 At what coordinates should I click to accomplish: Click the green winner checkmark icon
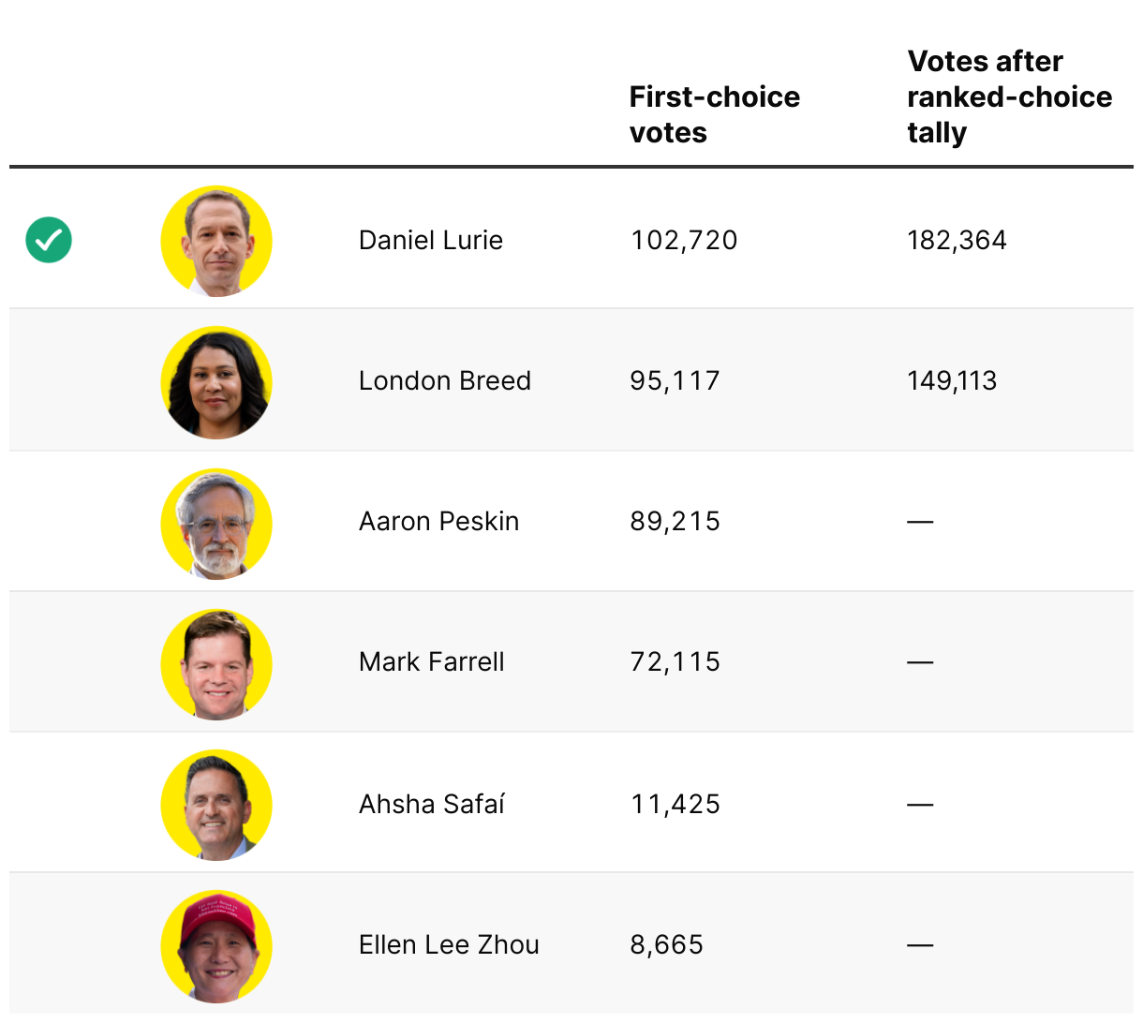[49, 240]
